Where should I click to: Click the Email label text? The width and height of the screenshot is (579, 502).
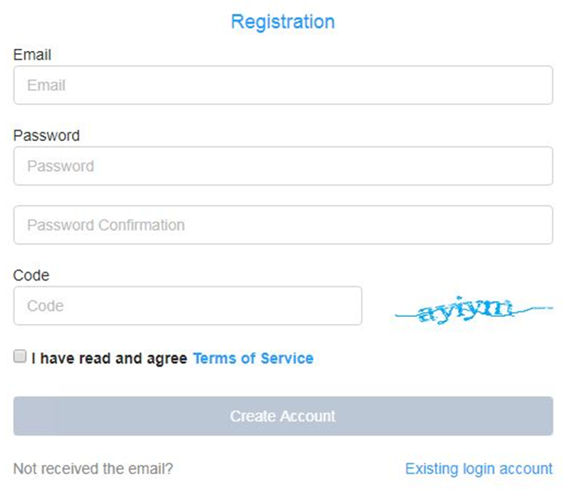coord(32,54)
